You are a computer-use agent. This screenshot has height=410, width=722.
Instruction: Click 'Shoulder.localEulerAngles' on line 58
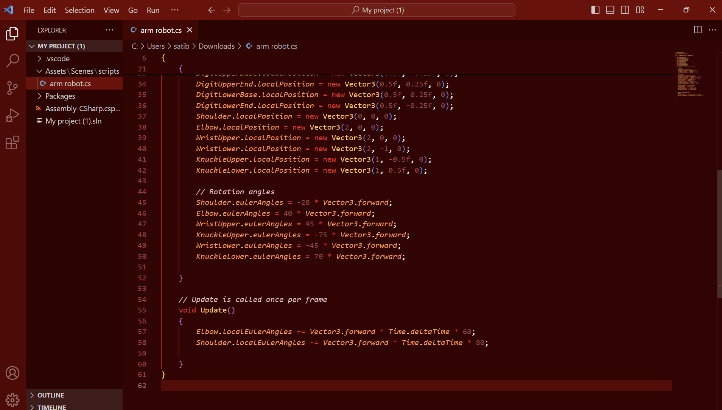251,343
